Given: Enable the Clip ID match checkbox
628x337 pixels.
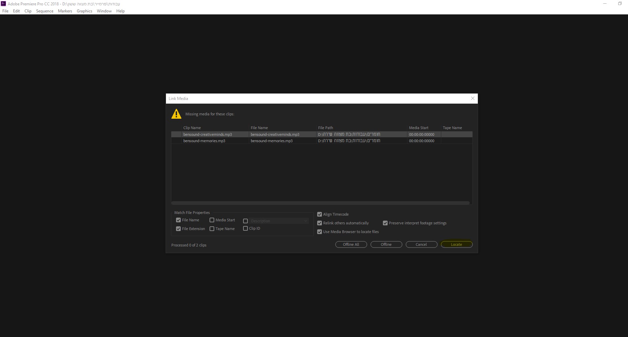Looking at the screenshot, I should tap(245, 228).
